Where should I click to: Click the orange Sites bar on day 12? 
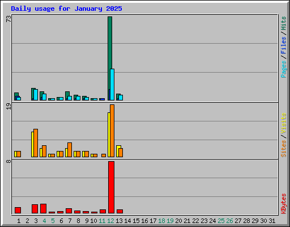[112, 131]
